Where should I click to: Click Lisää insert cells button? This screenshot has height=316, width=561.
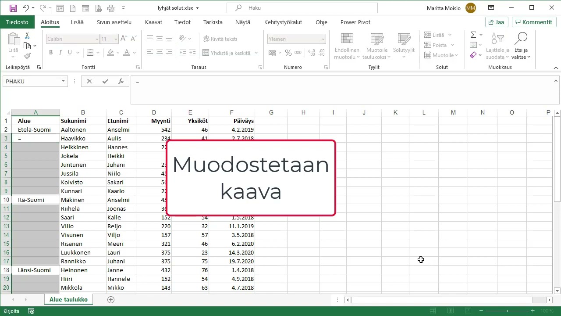pos(434,35)
